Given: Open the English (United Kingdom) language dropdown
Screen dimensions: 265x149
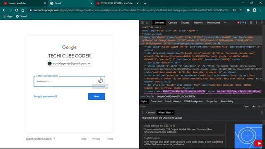Looking at the screenshot, I should [41, 139].
